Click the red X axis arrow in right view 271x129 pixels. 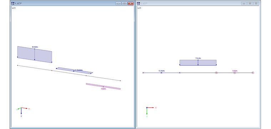pyautogui.click(x=150, y=108)
